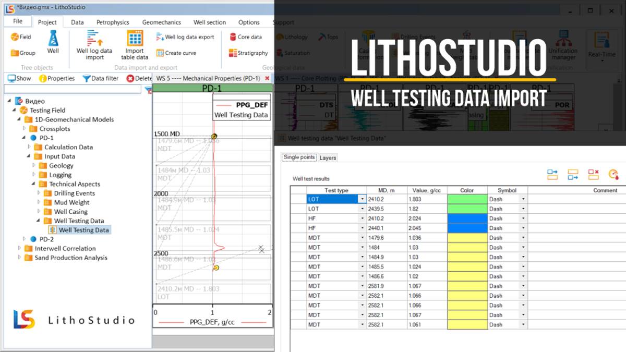Click the Value cell 2.045
This screenshot has width=626, height=352.
point(427,228)
